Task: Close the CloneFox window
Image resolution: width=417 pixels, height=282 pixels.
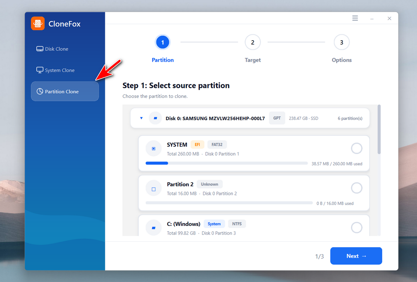Action: [x=390, y=19]
